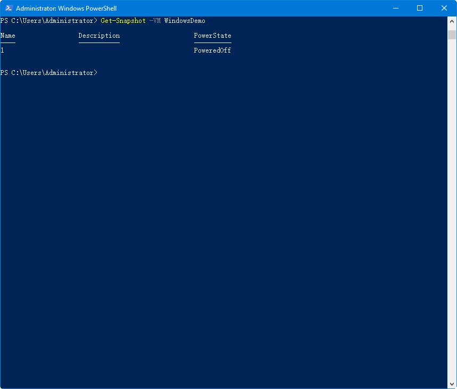This screenshot has height=389, width=457.
Task: Click the PowerState column header
Action: [x=212, y=36]
